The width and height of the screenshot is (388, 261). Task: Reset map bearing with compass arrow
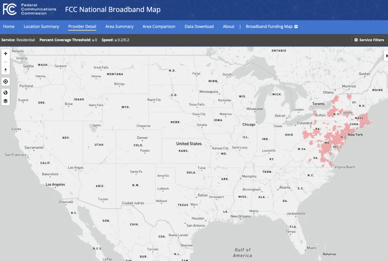coord(5,70)
